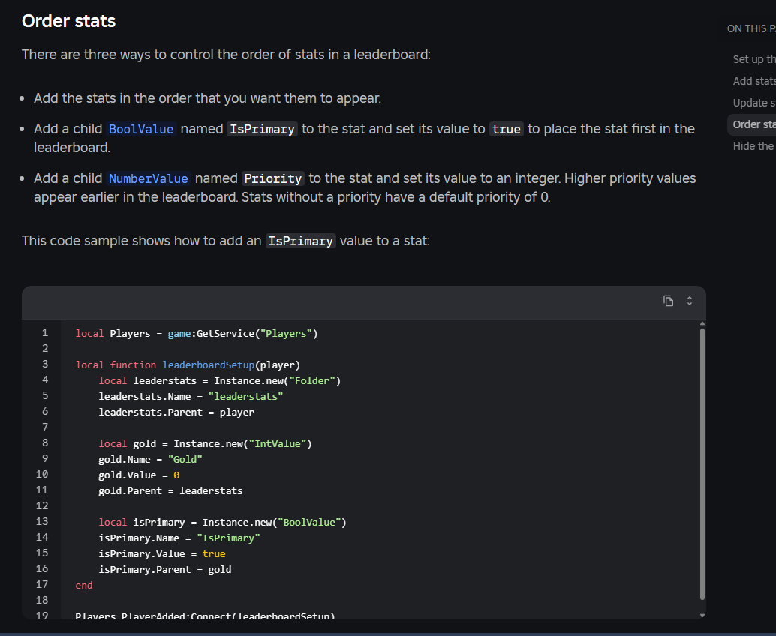Click the Order stats page heading
Image resolution: width=776 pixels, height=636 pixels.
[x=68, y=21]
